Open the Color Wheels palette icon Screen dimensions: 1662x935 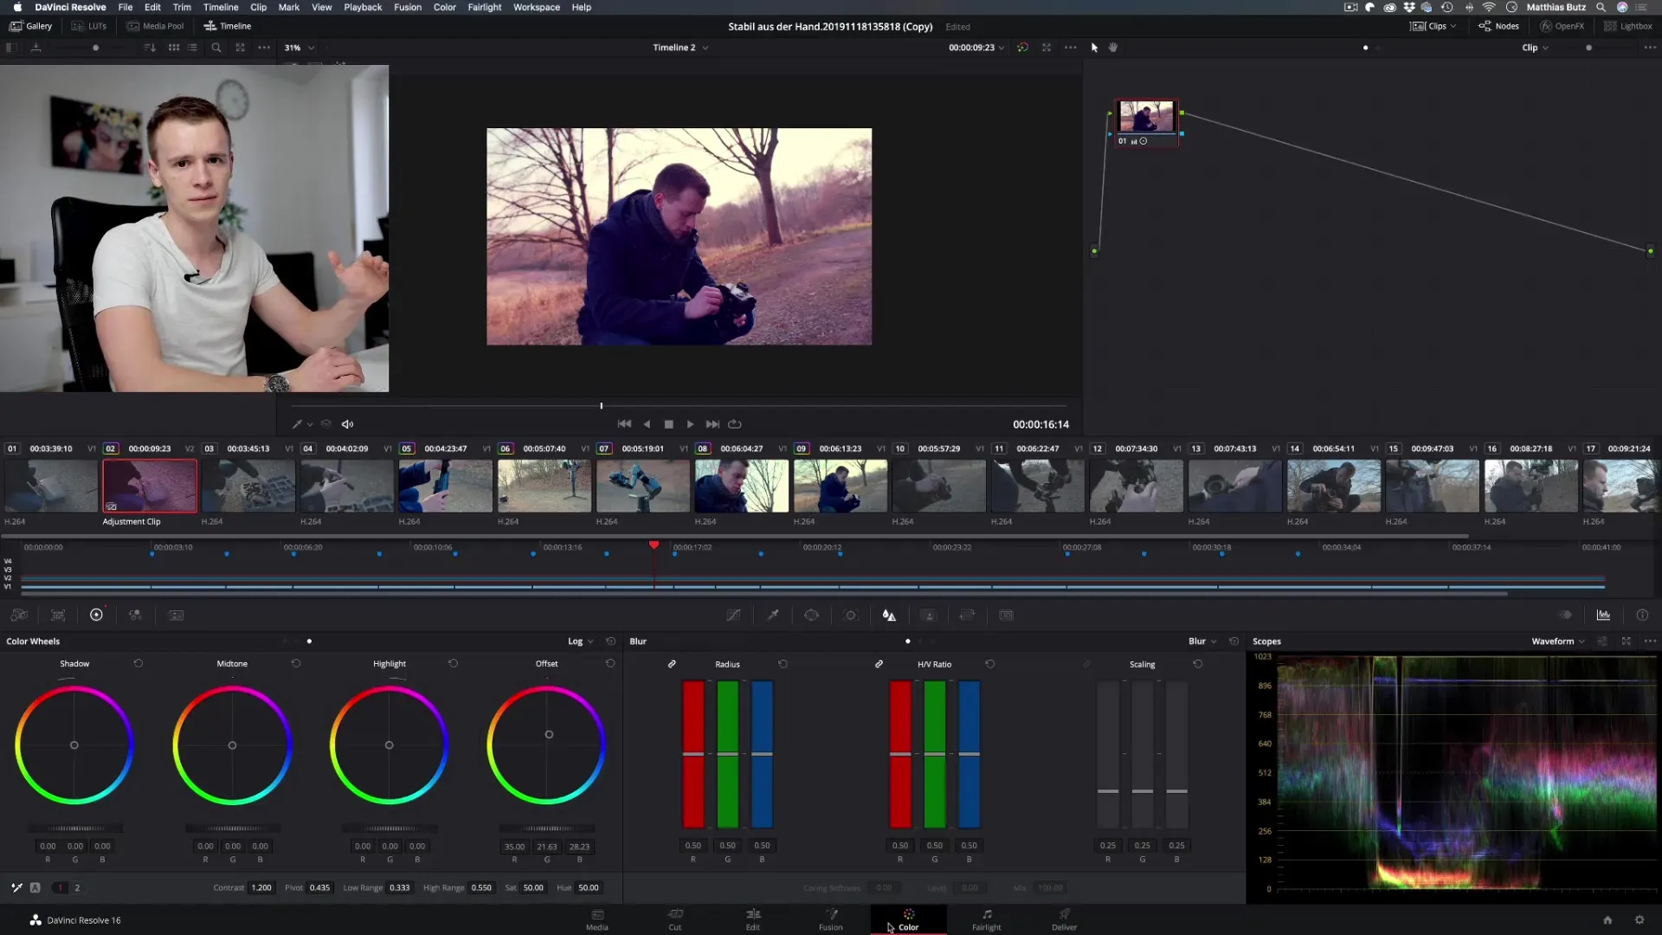tap(96, 615)
